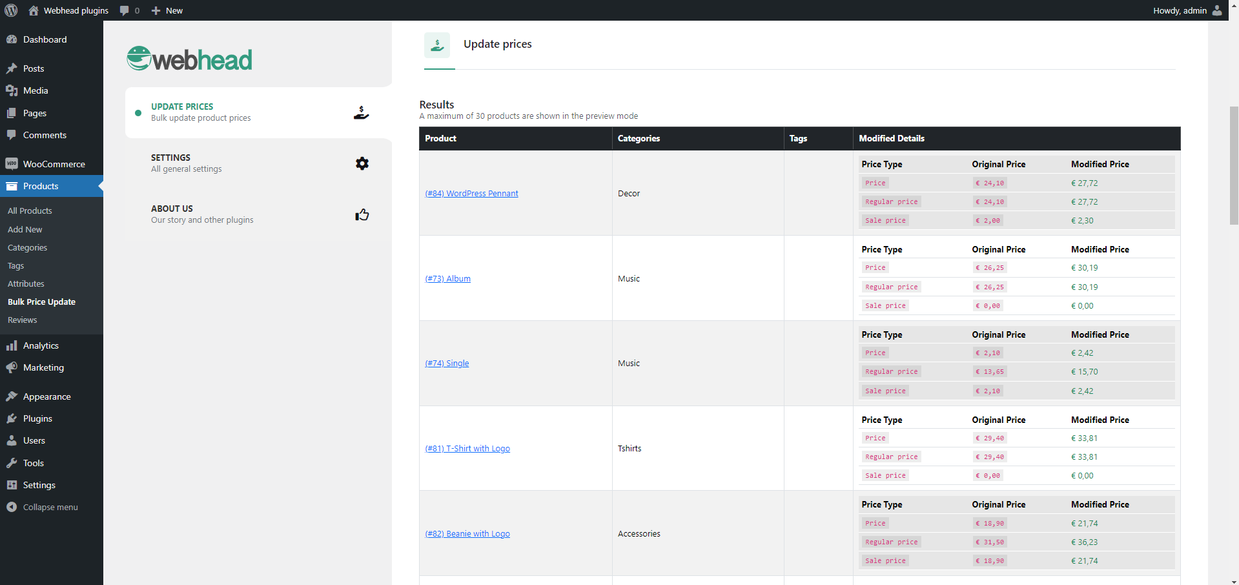Click the Posts pushpin icon
The image size is (1239, 585).
12,68
